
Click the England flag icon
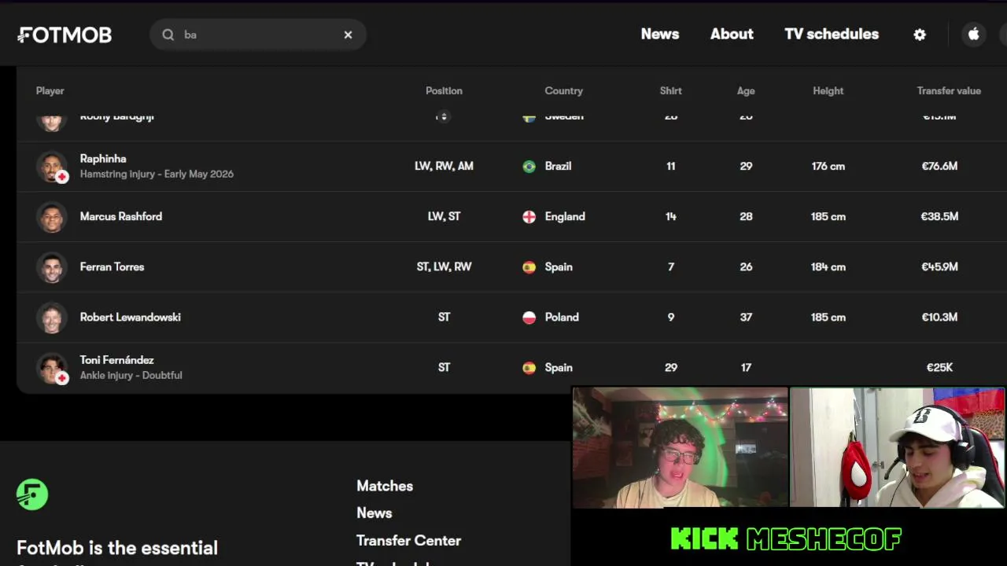(x=529, y=217)
